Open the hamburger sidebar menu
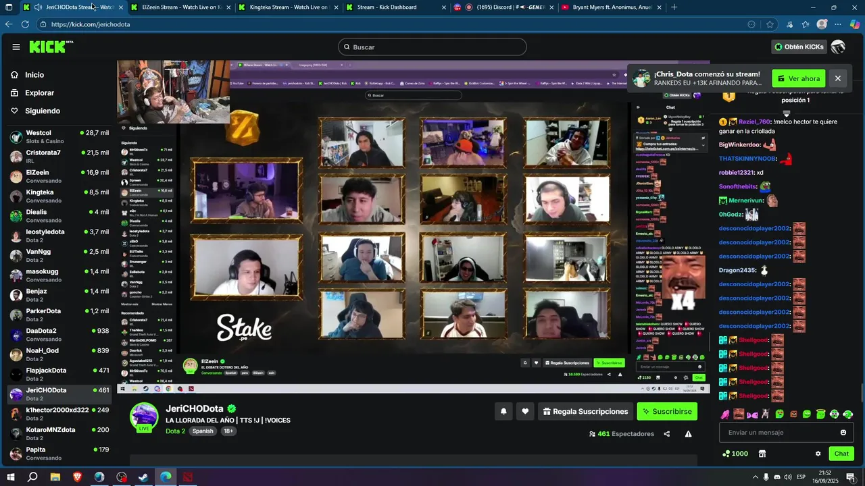Viewport: 865px width, 486px height. pyautogui.click(x=16, y=47)
